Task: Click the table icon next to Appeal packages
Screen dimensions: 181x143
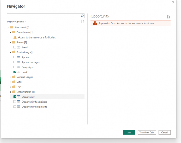Action: 18,62
